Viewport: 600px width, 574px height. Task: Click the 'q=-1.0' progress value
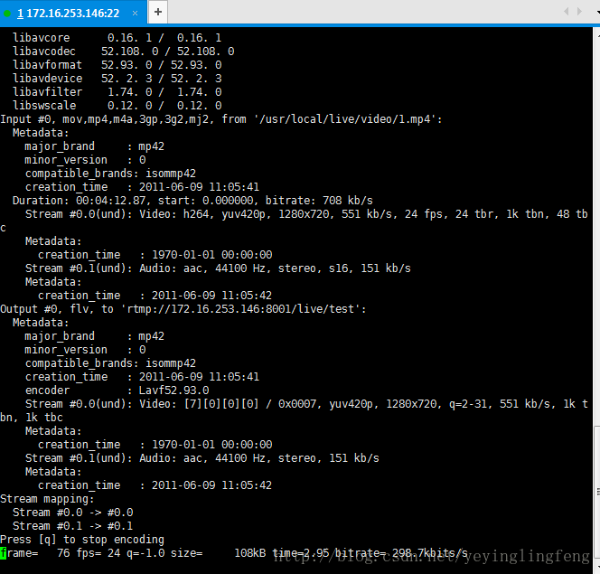[x=145, y=553]
